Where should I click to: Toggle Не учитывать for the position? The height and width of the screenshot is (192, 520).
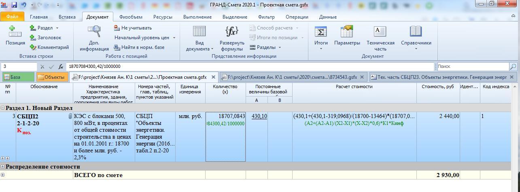(x=133, y=28)
